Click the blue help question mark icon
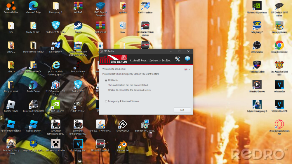292x164 pixels. pos(187,59)
